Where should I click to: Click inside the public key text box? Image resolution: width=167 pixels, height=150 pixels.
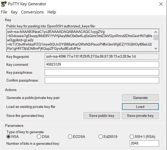80,40
